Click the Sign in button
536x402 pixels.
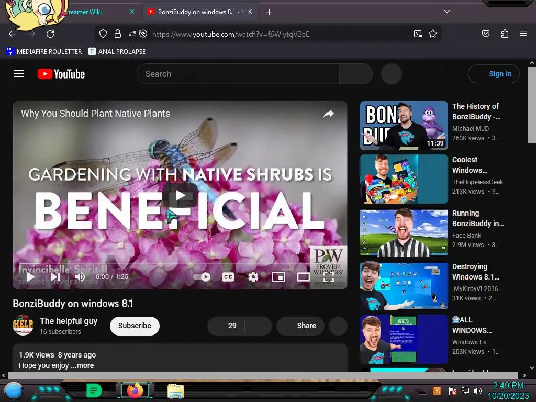(494, 74)
